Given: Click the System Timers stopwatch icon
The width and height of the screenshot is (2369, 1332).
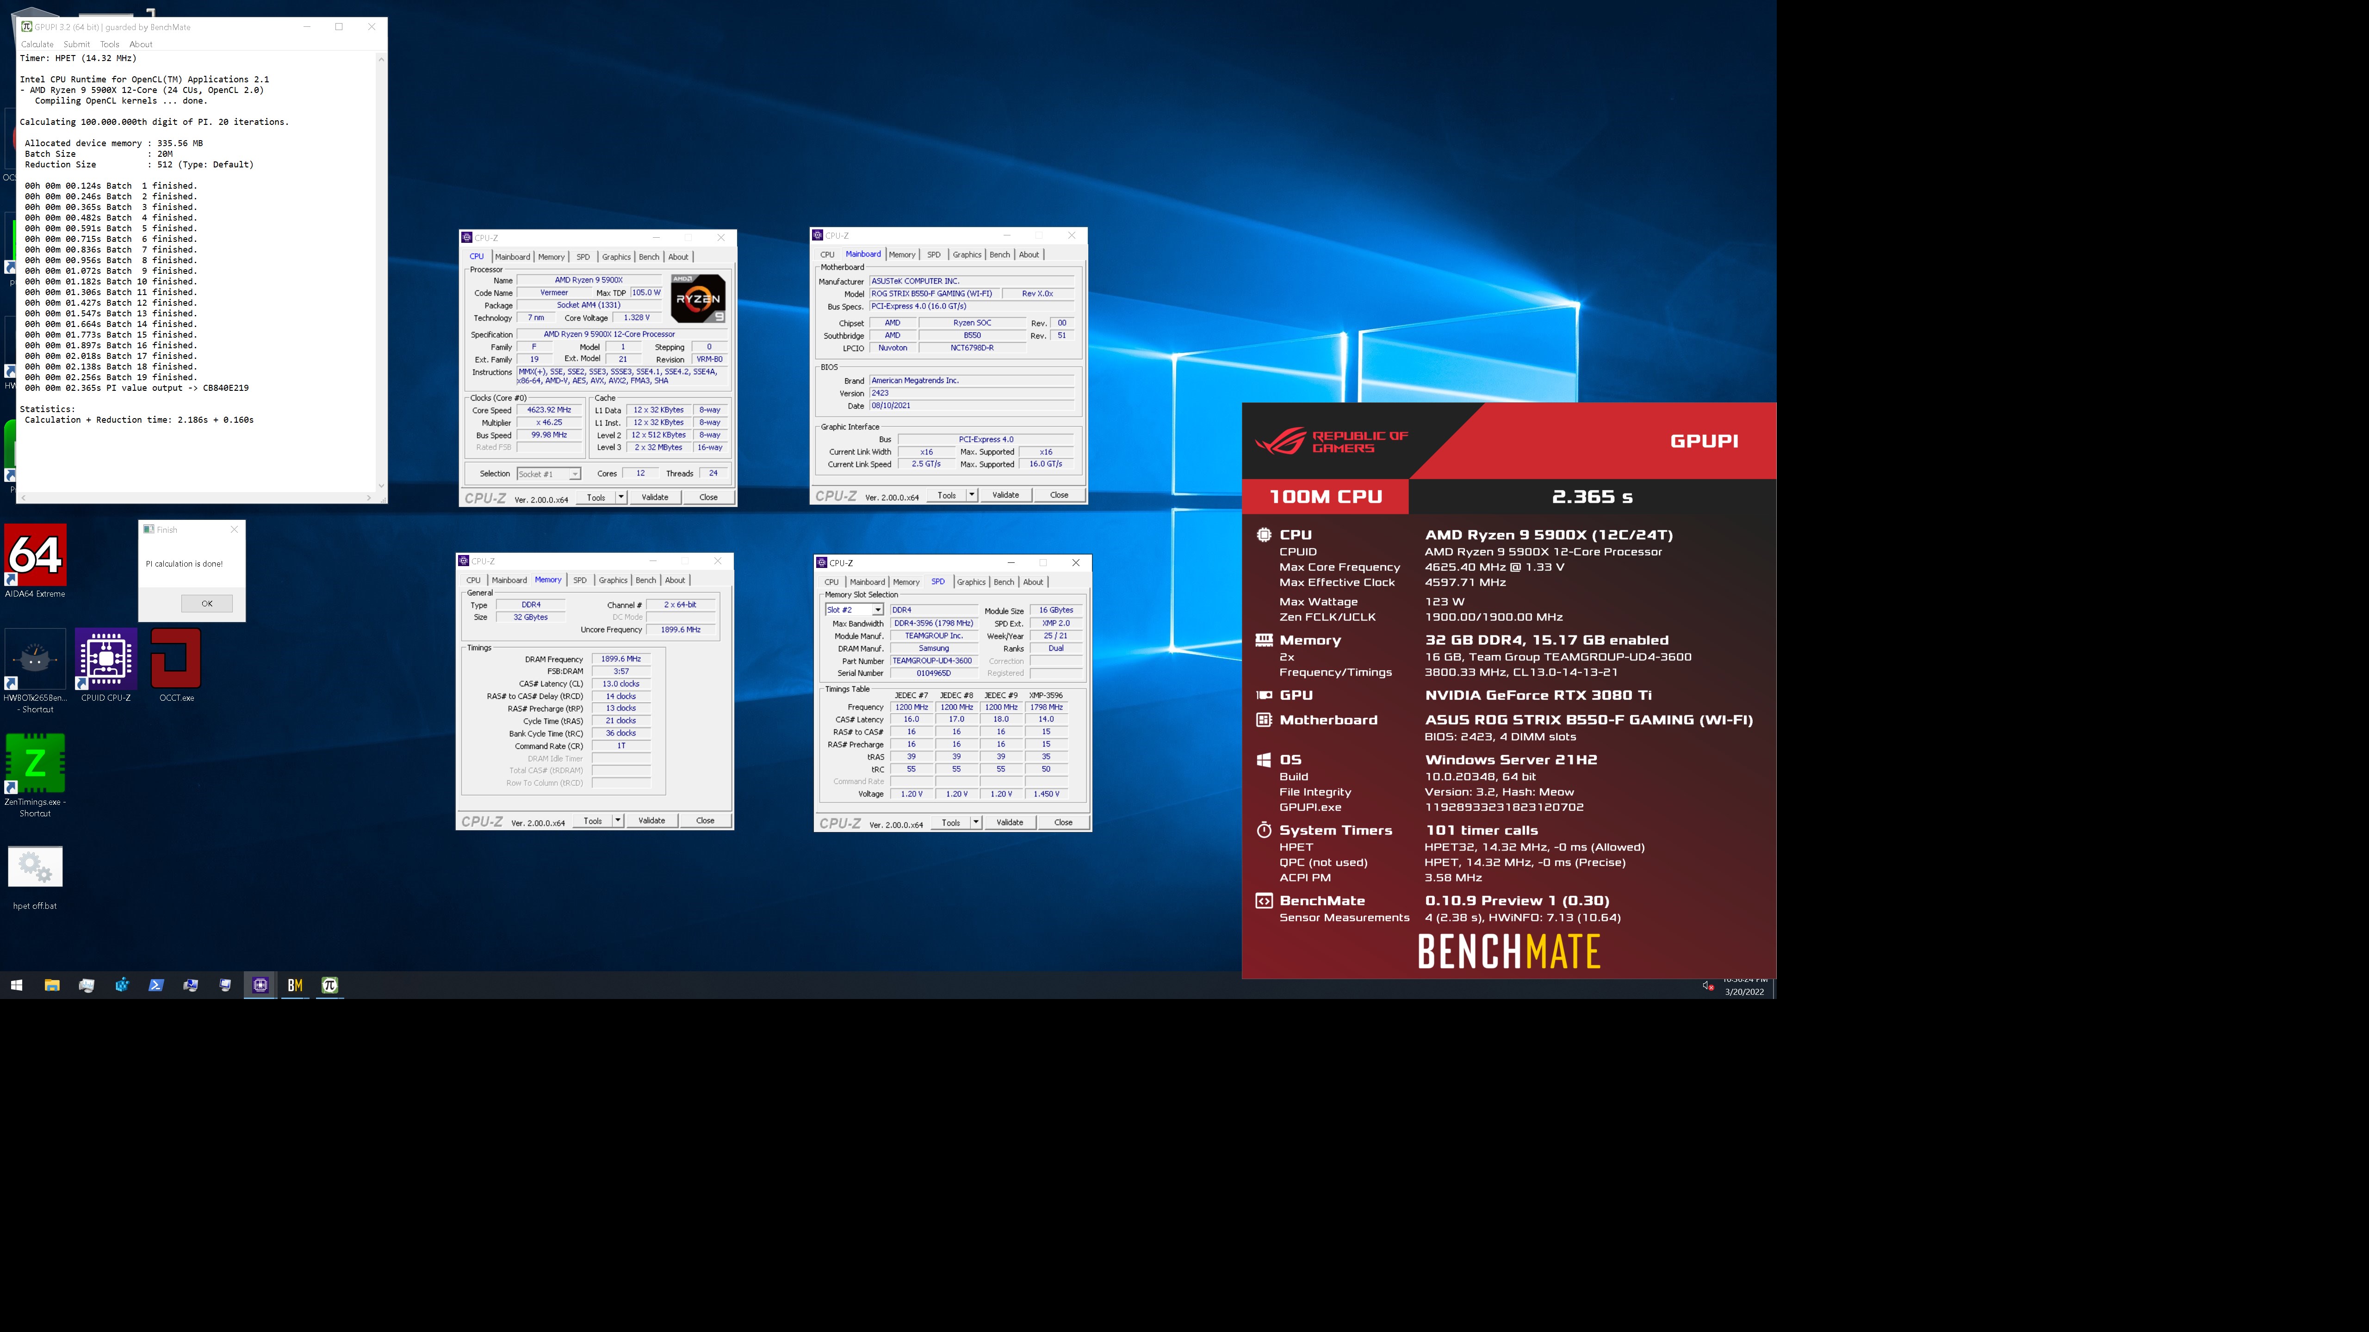Looking at the screenshot, I should pos(1264,830).
